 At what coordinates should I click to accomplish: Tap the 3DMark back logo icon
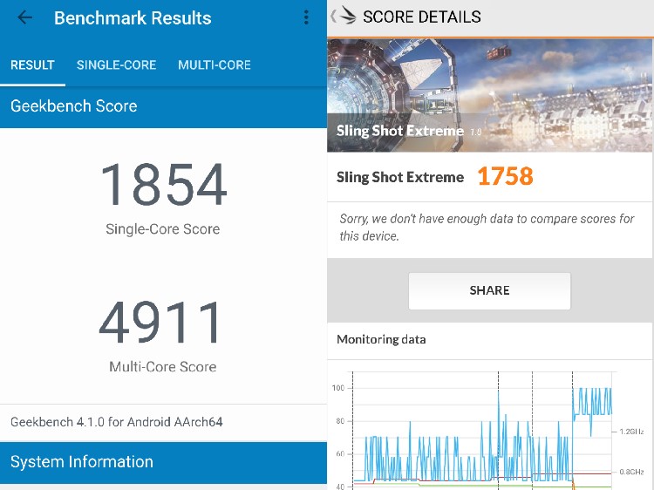point(344,17)
